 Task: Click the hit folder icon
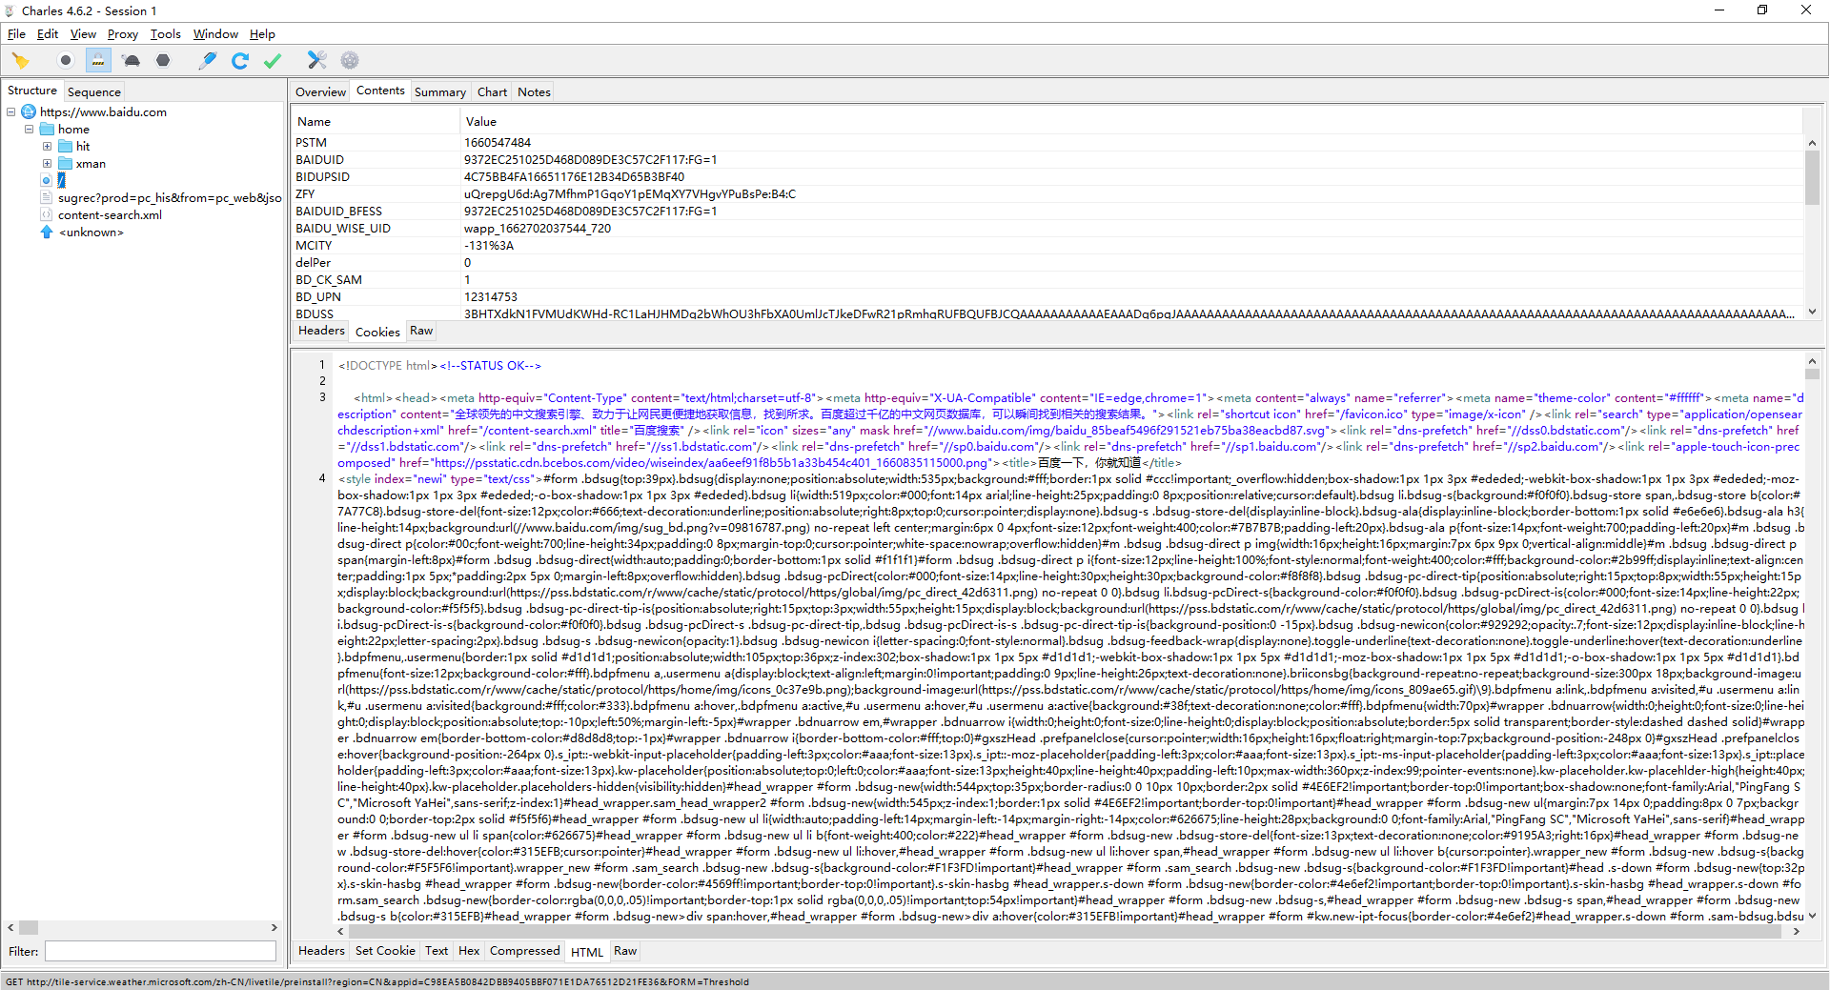point(65,147)
